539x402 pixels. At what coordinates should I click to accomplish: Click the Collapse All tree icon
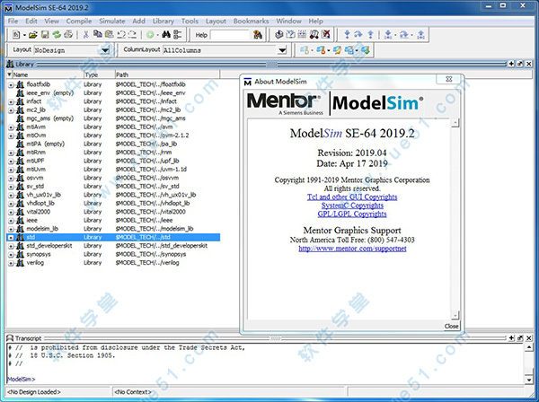click(177, 34)
